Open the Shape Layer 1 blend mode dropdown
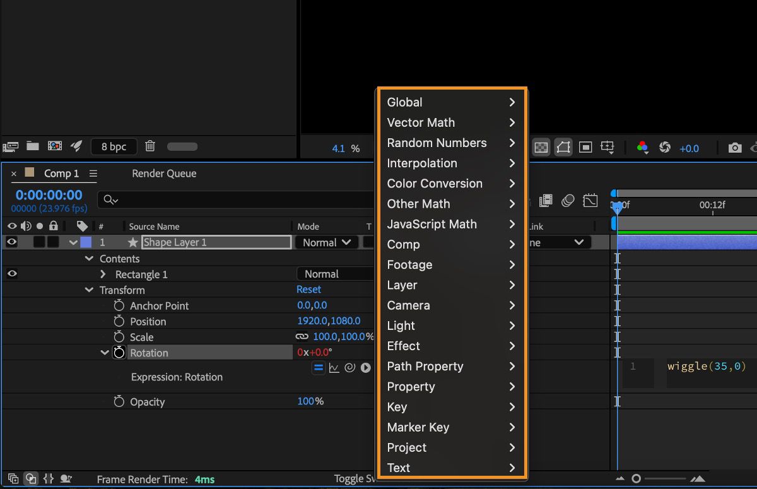The width and height of the screenshot is (757, 489). pos(327,242)
